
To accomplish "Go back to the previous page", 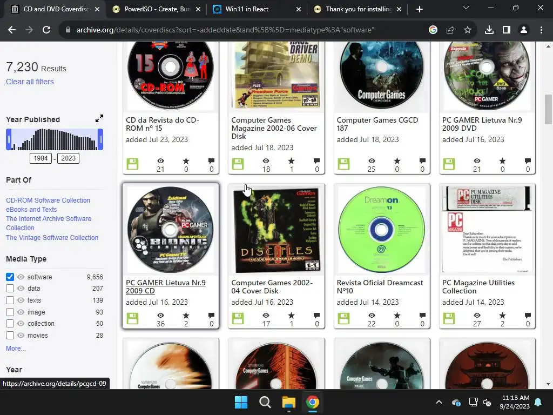I will click(x=12, y=30).
